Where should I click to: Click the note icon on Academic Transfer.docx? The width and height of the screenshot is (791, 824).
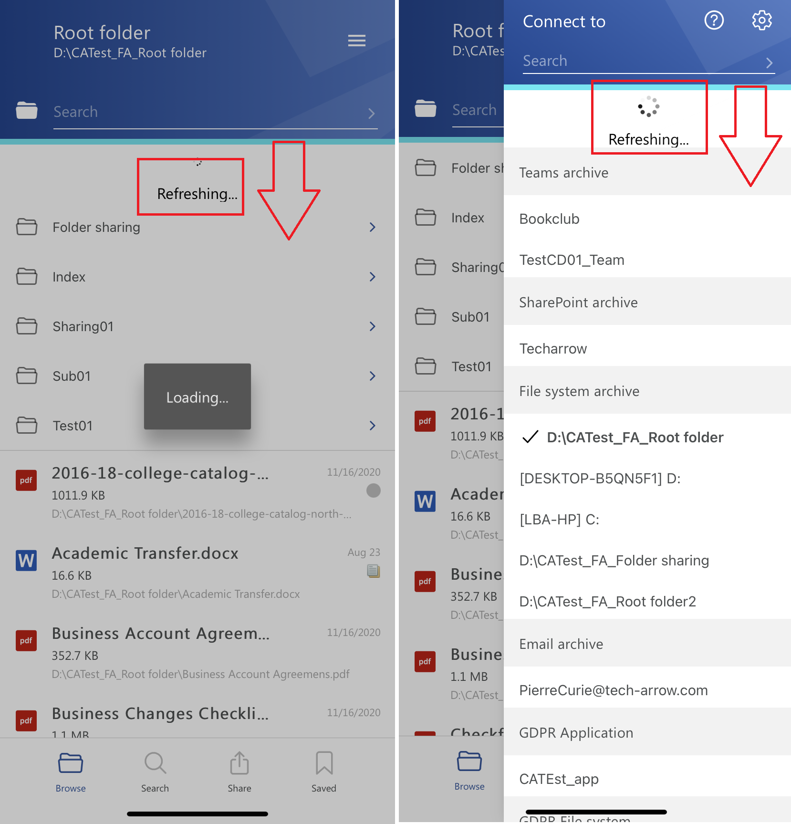click(x=373, y=571)
